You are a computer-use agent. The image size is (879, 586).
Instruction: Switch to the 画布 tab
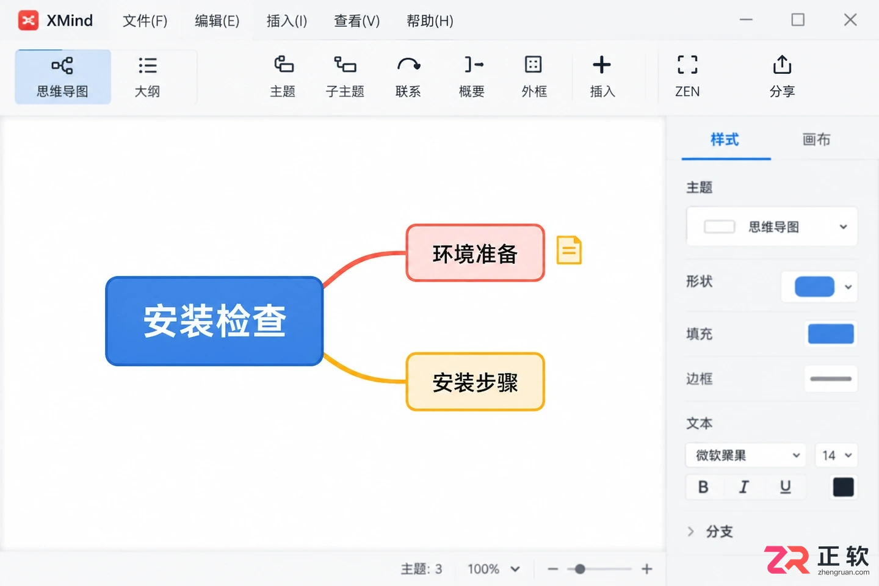tap(816, 140)
